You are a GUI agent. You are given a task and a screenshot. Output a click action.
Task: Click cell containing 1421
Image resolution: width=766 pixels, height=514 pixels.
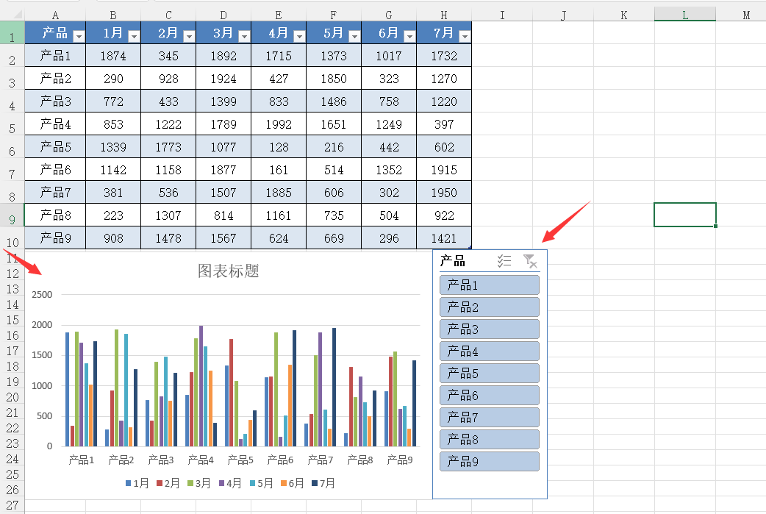444,238
